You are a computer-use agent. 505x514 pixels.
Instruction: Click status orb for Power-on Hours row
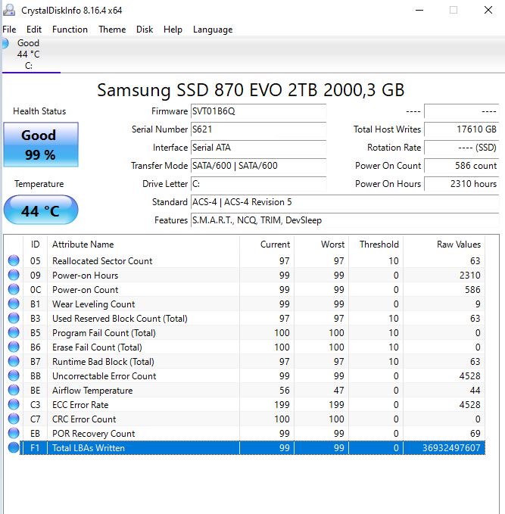(14, 275)
